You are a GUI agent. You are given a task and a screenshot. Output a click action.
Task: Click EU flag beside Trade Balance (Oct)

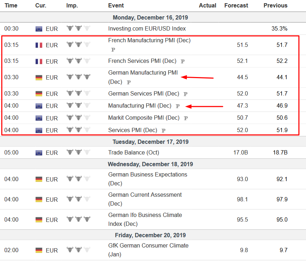pos(39,153)
